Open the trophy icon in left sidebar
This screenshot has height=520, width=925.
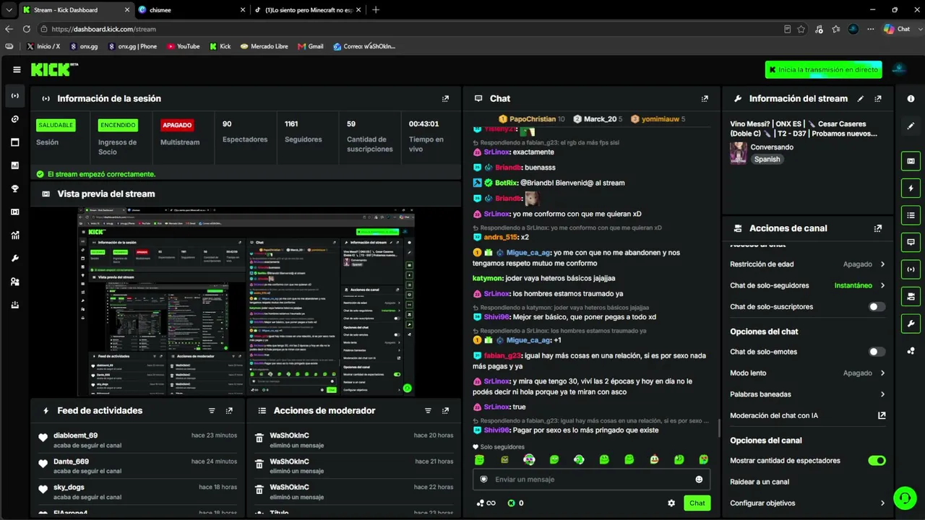(x=15, y=188)
